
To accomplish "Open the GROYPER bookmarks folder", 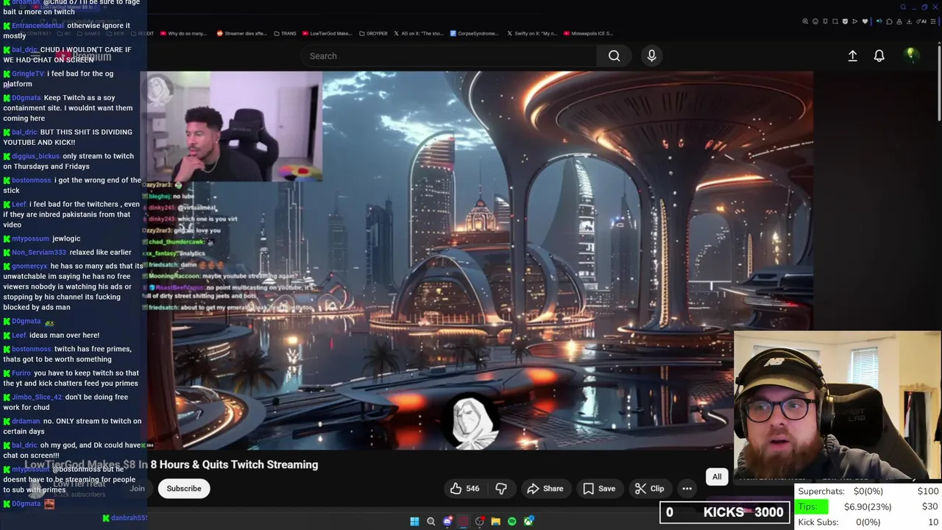I will pyautogui.click(x=372, y=33).
